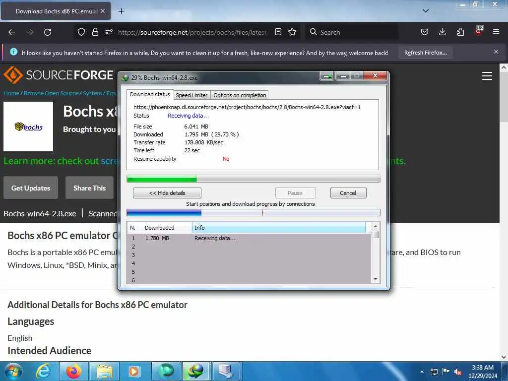Click Pause in the download dialog
This screenshot has width=508, height=381.
pos(295,193)
